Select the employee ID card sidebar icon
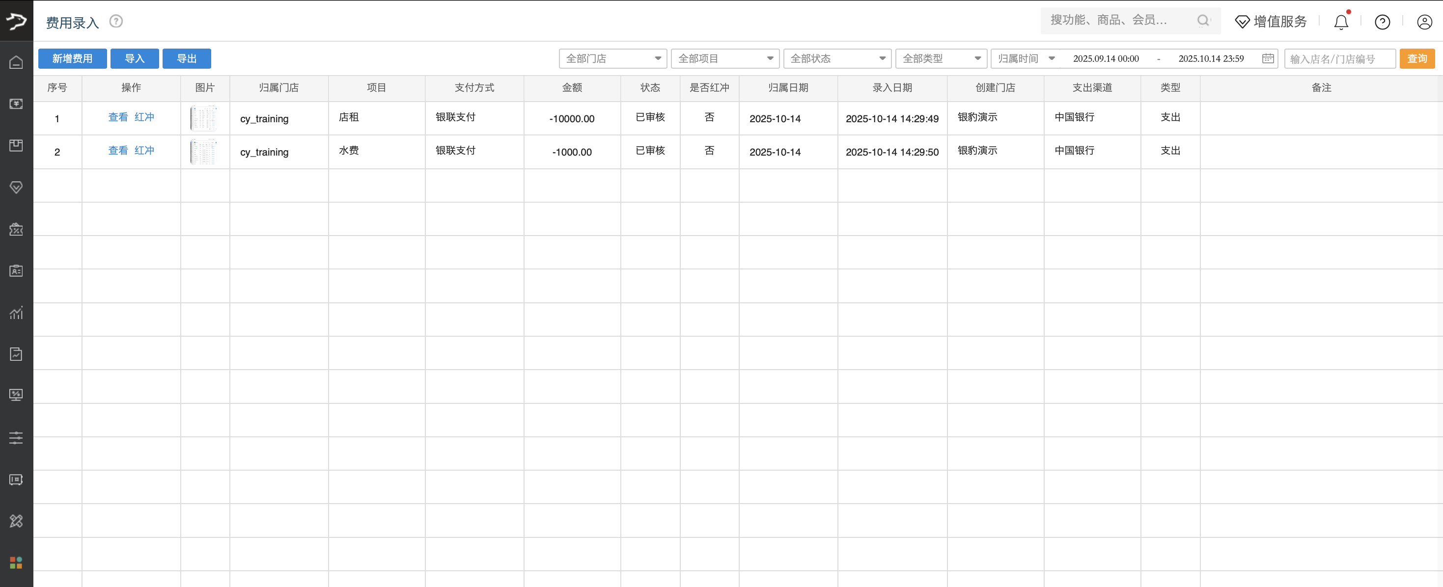1443x587 pixels. [16, 271]
